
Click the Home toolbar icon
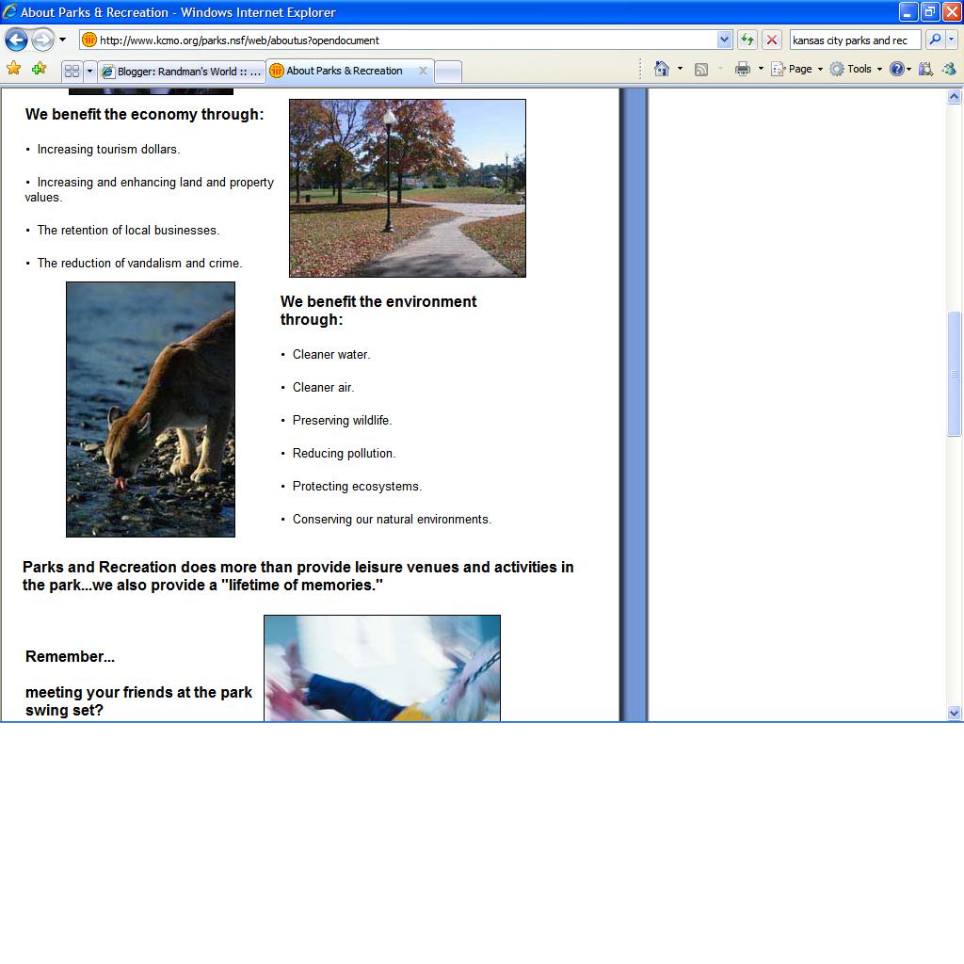662,69
